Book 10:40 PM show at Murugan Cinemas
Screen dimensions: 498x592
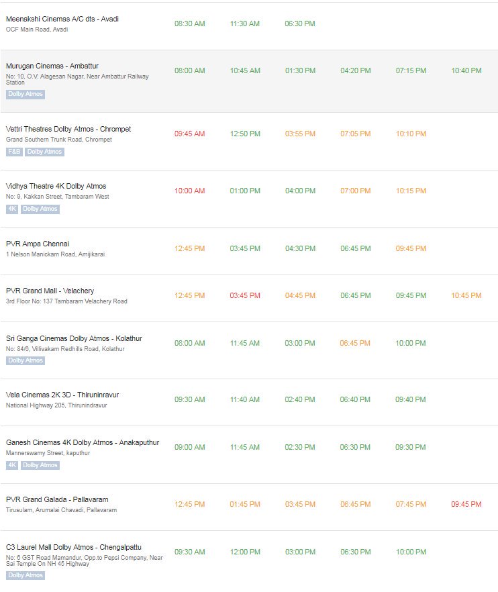click(x=466, y=70)
